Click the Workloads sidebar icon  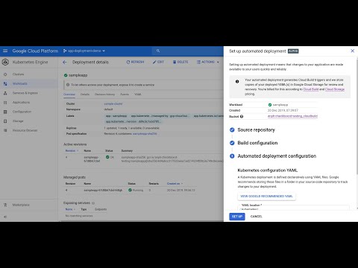(x=5, y=83)
